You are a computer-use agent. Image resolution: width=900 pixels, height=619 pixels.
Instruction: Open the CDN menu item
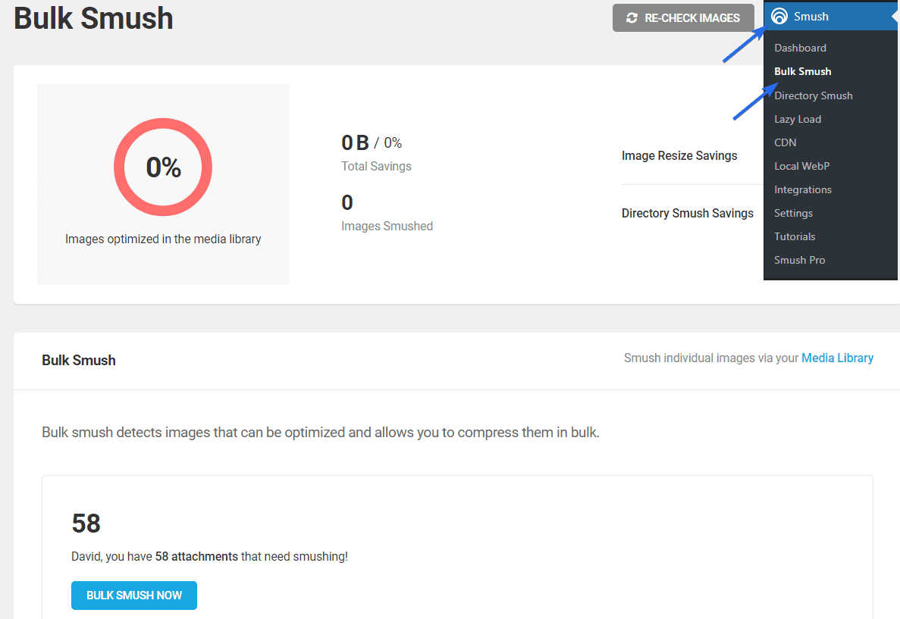(785, 142)
